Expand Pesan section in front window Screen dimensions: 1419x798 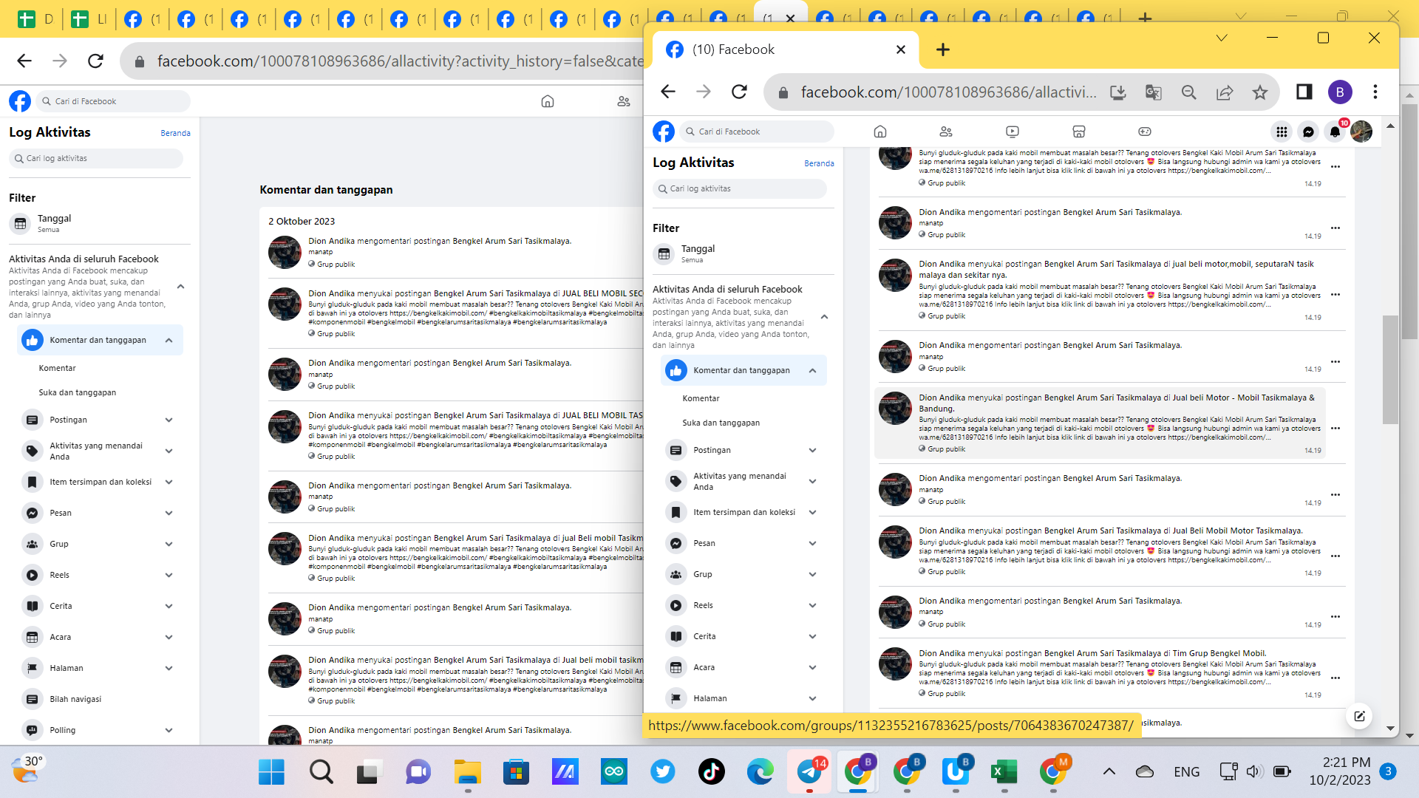pos(813,543)
